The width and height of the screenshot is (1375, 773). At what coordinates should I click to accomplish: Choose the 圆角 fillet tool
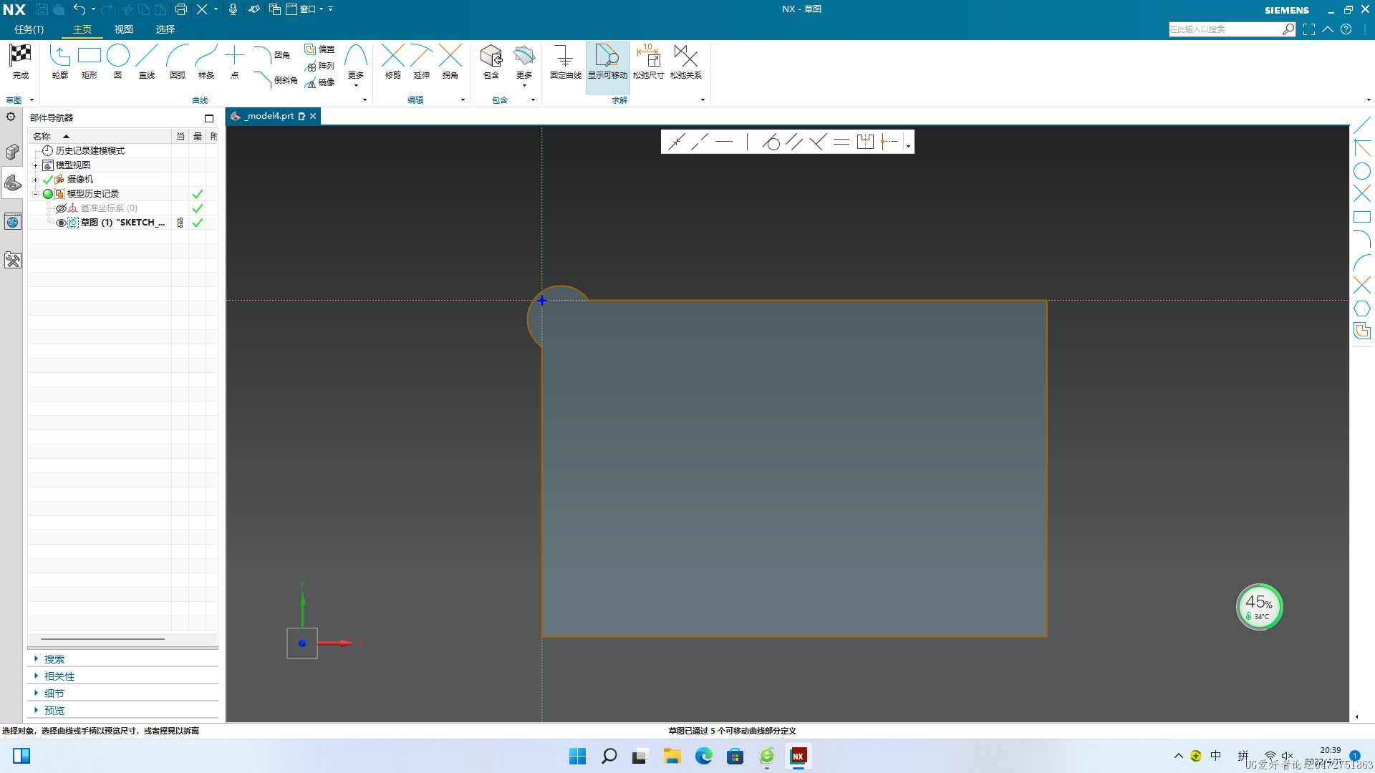tap(272, 55)
